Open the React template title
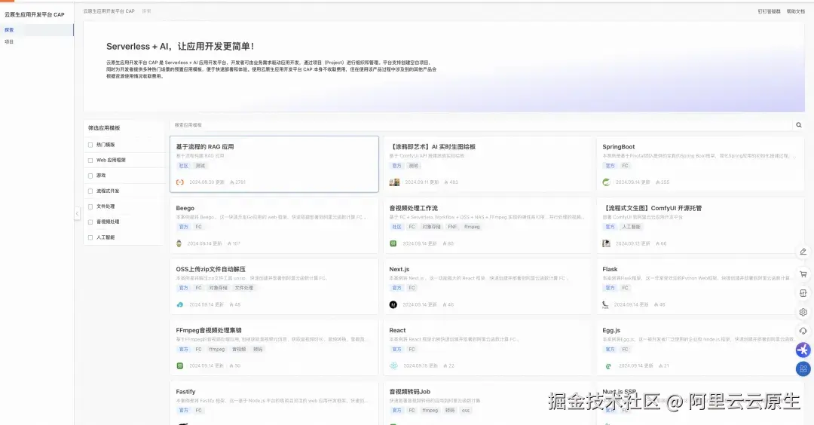Image resolution: width=814 pixels, height=425 pixels. click(397, 331)
